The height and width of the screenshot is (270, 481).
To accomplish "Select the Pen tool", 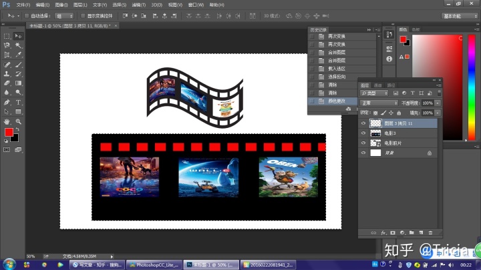I will (x=7, y=102).
